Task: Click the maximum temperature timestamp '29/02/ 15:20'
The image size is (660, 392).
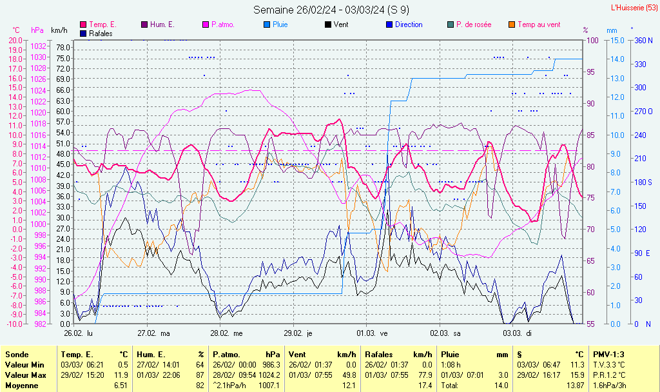Action: tap(82, 375)
